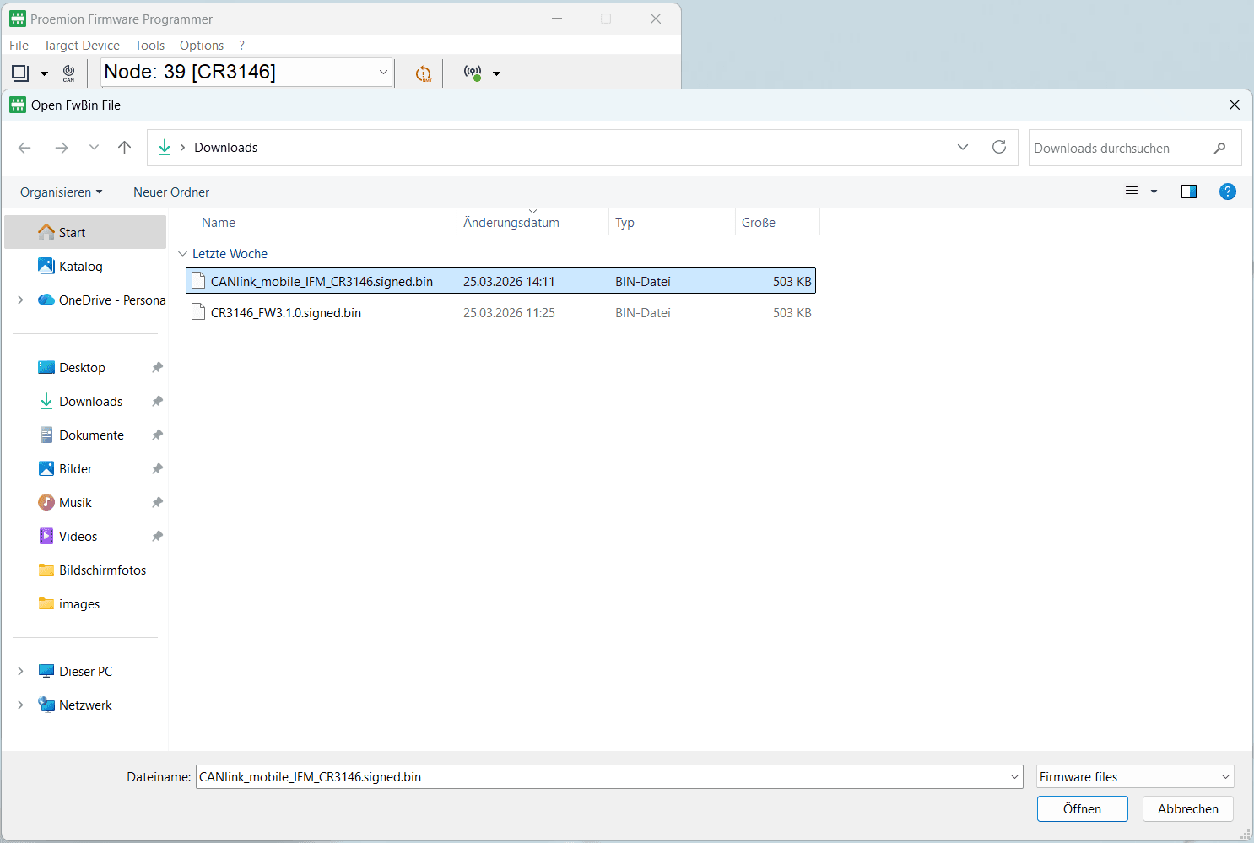
Task: Collapse the Letzte Woche group
Action: 183,254
